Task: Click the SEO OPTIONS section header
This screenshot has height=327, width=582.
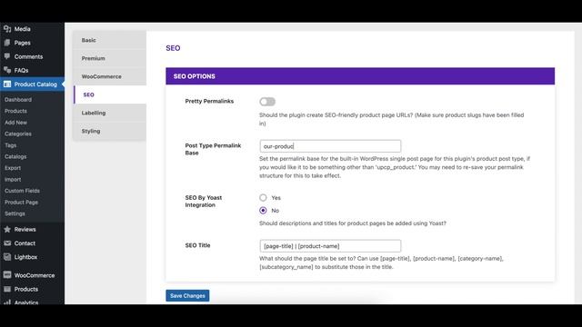Action: pos(360,76)
